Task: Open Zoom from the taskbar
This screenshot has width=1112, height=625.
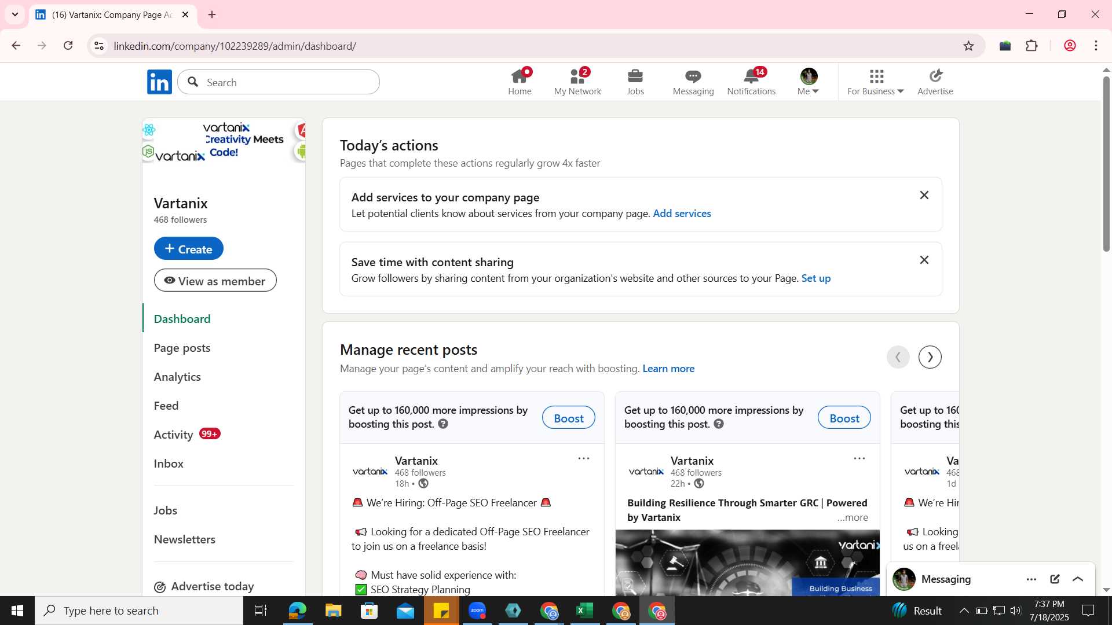Action: 477,611
